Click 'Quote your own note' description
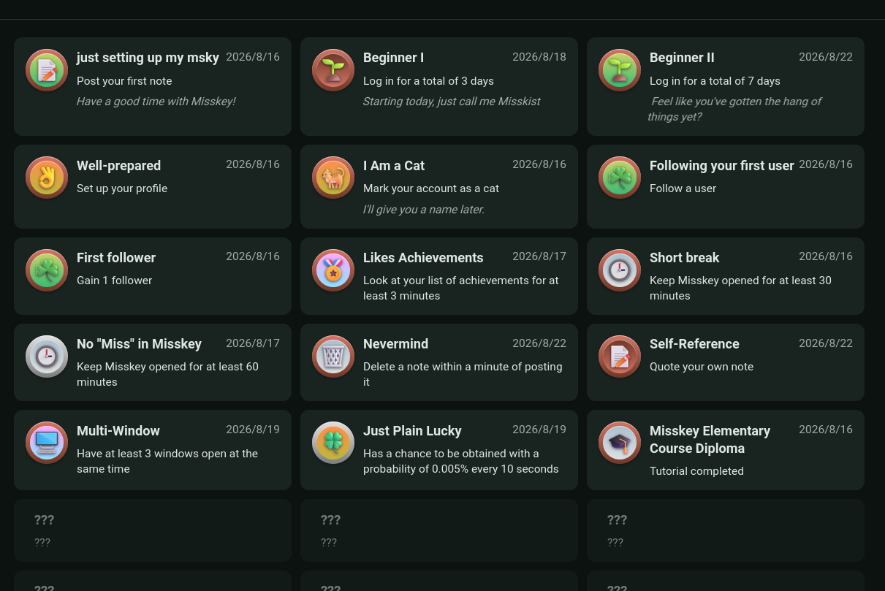885x591 pixels. tap(702, 367)
